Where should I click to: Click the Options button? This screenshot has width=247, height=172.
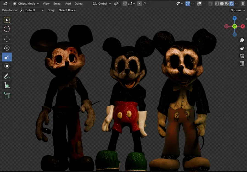click(237, 10)
